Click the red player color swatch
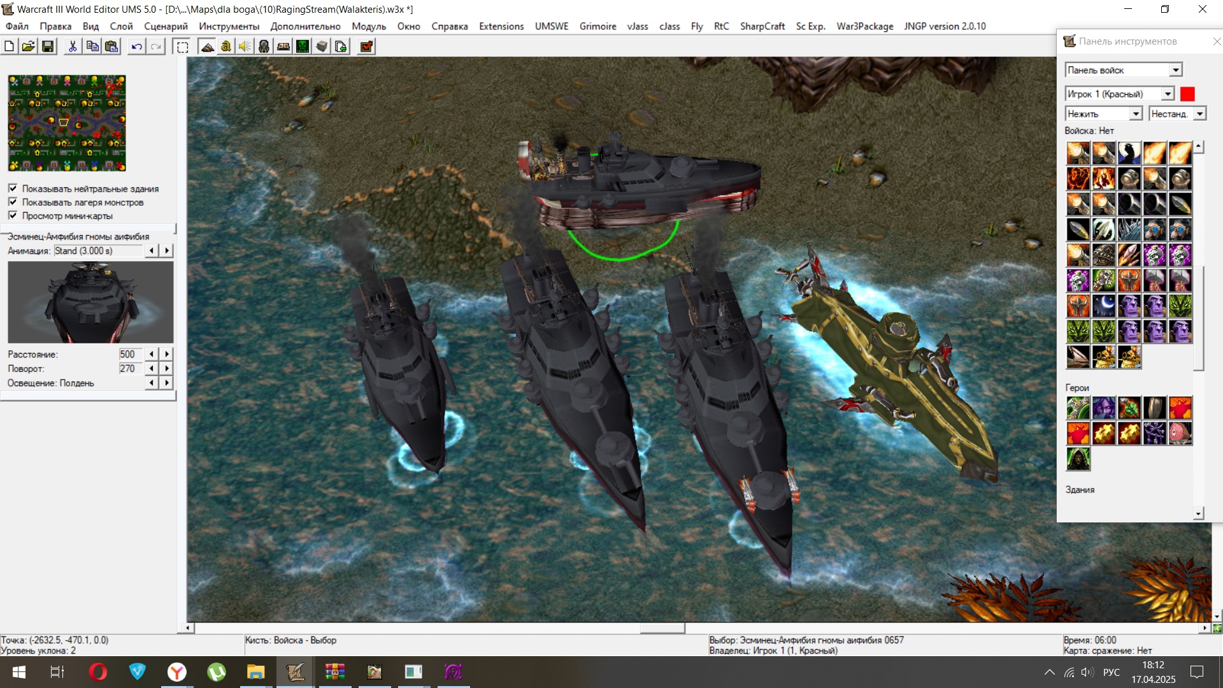The height and width of the screenshot is (688, 1223). (1187, 94)
